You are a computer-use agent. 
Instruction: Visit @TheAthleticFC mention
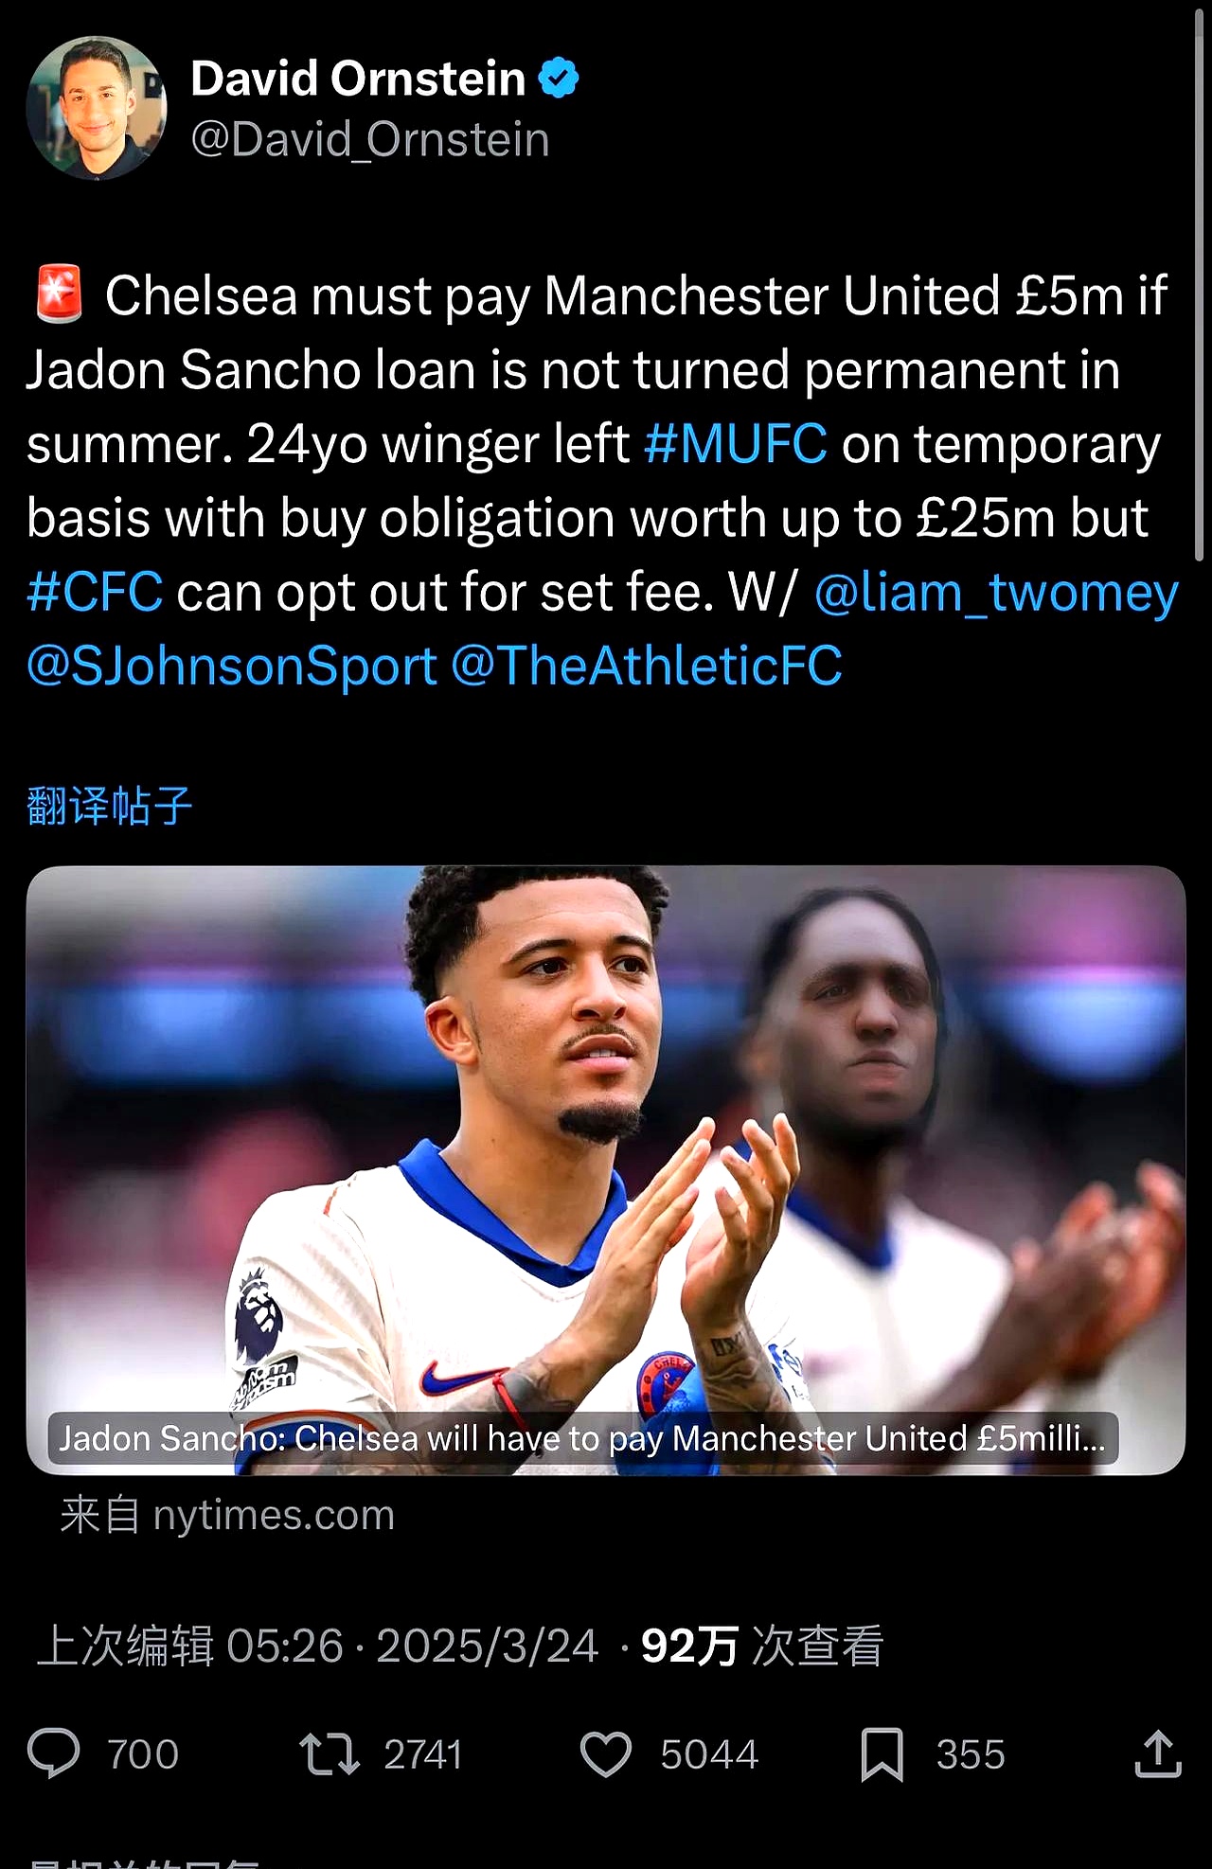tap(647, 666)
